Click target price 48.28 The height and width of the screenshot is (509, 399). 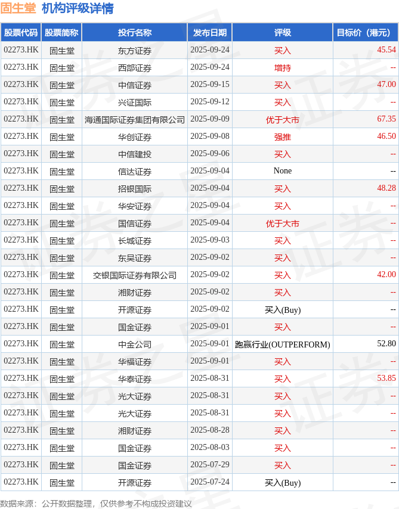coord(386,188)
